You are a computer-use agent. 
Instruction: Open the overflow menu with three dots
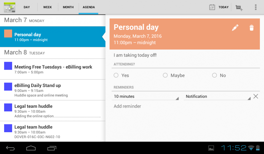[256, 7]
